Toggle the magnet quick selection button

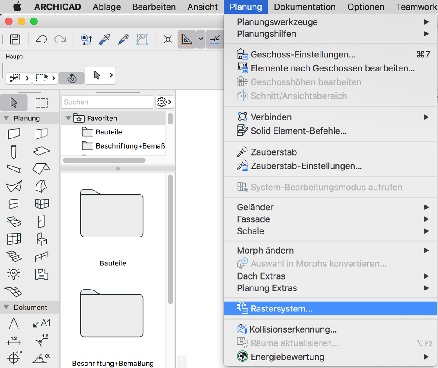[x=72, y=78]
